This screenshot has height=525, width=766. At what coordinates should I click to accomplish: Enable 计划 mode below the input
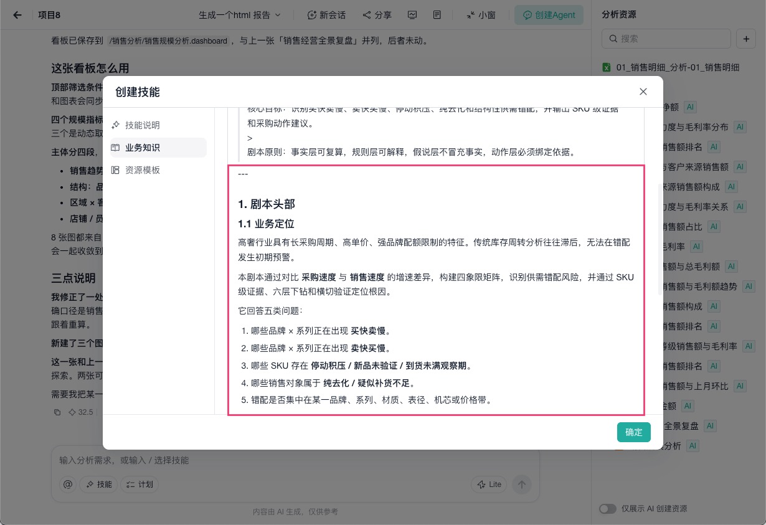click(x=139, y=485)
